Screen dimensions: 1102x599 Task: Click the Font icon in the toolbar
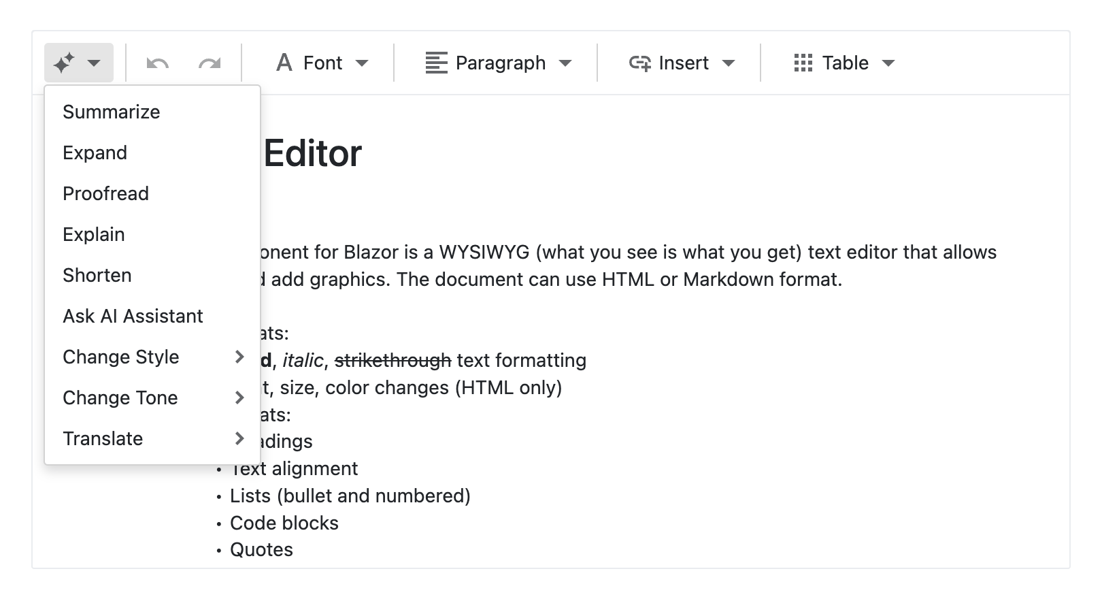pos(285,63)
